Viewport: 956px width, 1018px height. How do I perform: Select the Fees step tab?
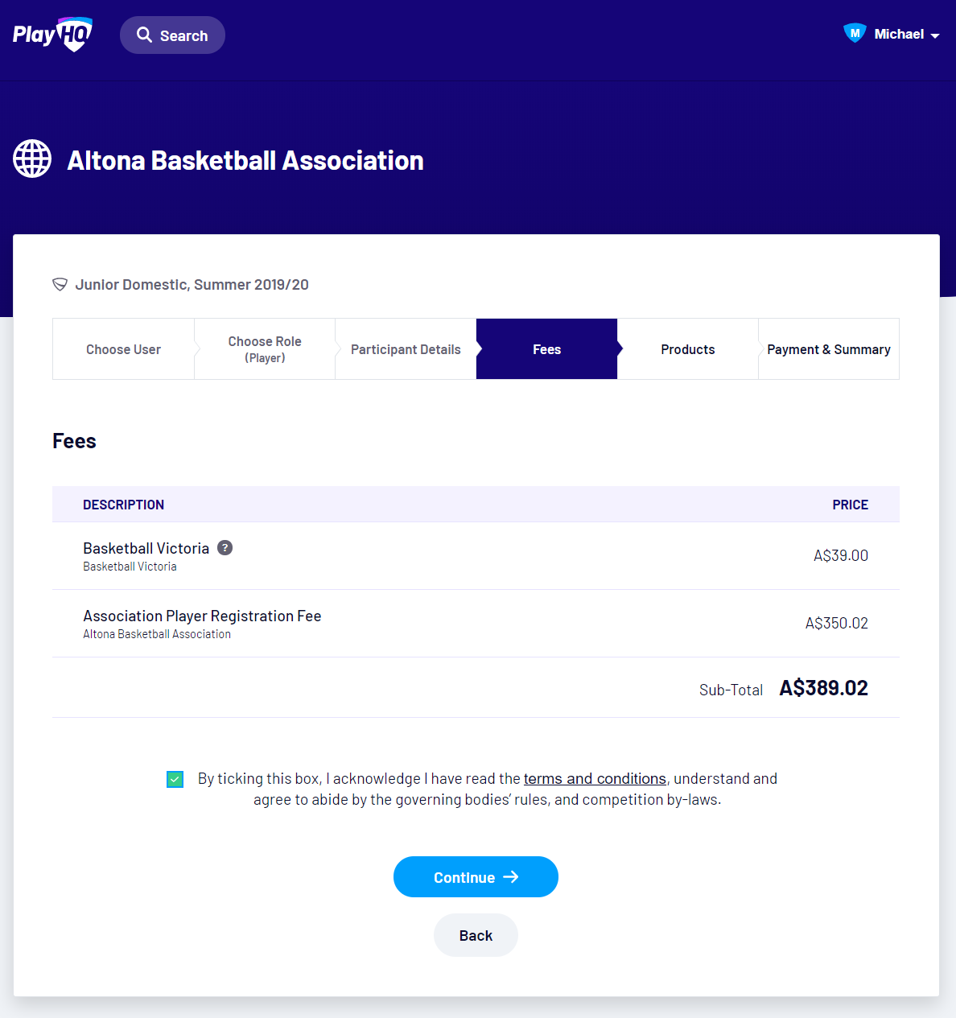(x=546, y=349)
